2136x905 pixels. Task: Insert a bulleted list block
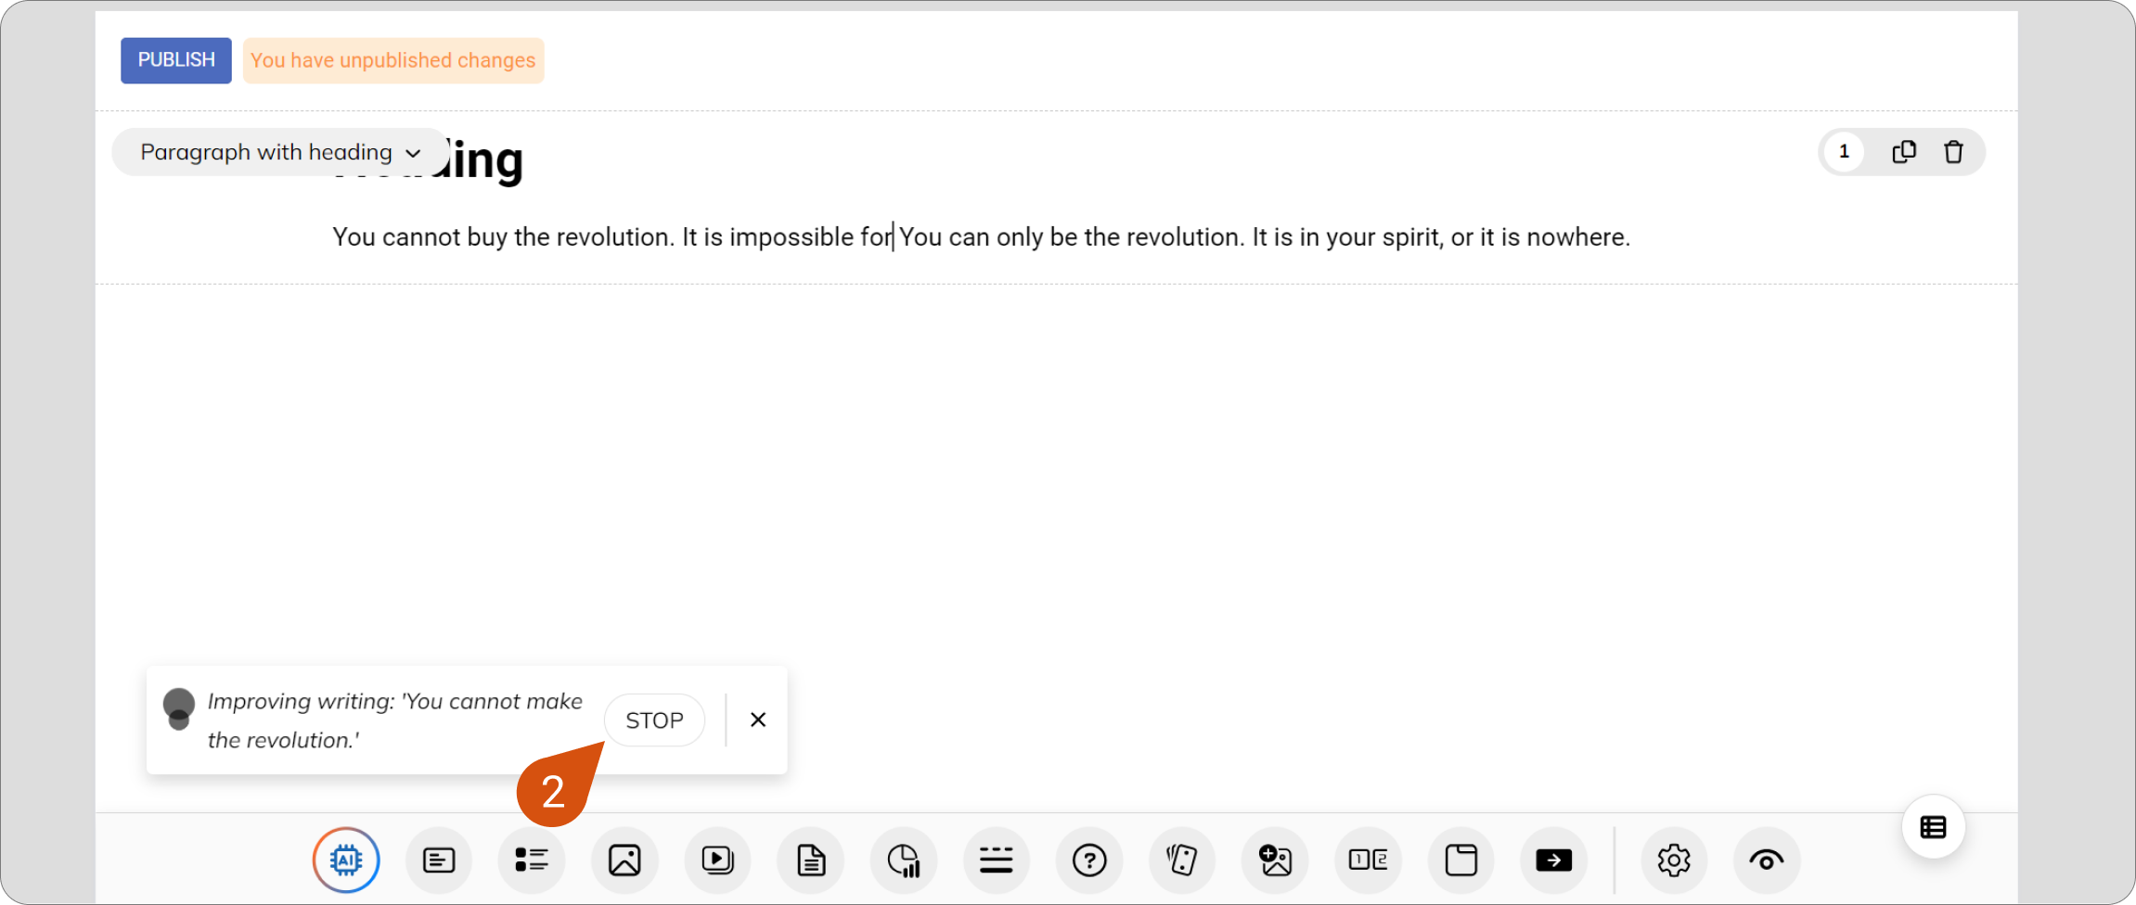[x=532, y=860]
